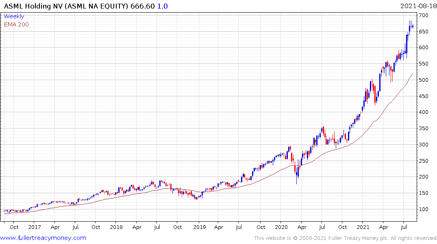Click the copyright notice 'Fuller Treacy Money plc'
The width and height of the screenshot is (437, 244).
click(359, 238)
